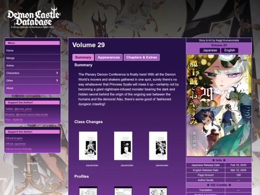Expand the Characters submenu arrow
Image resolution: width=260 pixels, height=195 pixels.
(x=57, y=73)
